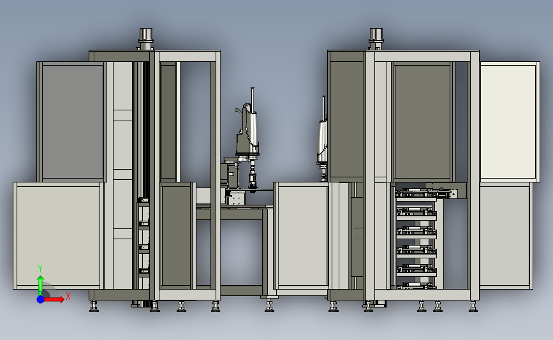Select the central SCARA robot arm
Viewport: 553px width, 340px height.
(248, 138)
